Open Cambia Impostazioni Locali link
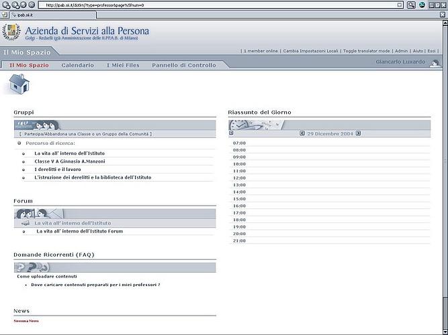Screen dimensions: 448x335 [310, 51]
